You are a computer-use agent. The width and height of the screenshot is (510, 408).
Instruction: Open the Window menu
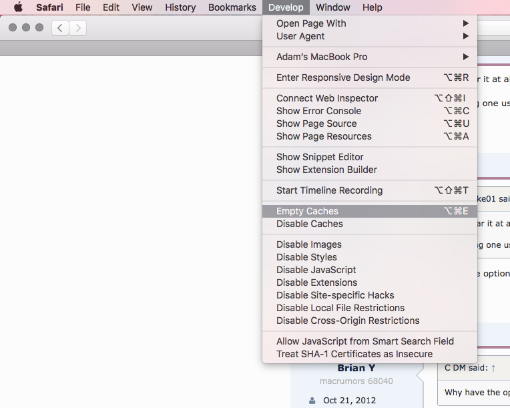click(332, 7)
